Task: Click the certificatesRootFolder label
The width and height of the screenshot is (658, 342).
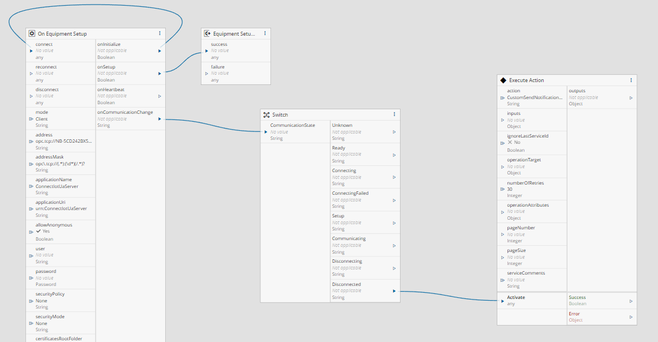Action: 59,339
